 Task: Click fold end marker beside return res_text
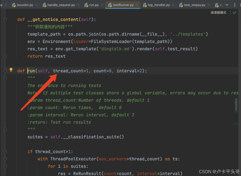[5, 56]
